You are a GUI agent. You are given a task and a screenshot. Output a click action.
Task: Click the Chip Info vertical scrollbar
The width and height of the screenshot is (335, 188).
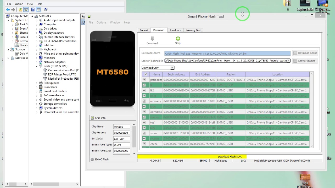point(134,139)
